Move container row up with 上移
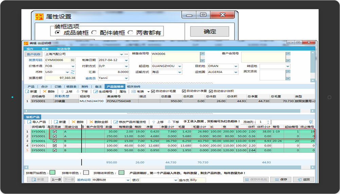This screenshot has height=194, width=340. point(67,91)
